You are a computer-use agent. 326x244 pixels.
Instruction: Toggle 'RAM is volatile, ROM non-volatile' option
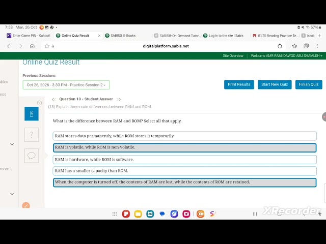(184, 147)
